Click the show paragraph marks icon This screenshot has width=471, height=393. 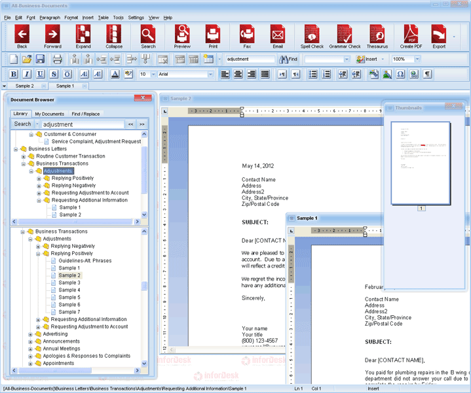tap(427, 74)
